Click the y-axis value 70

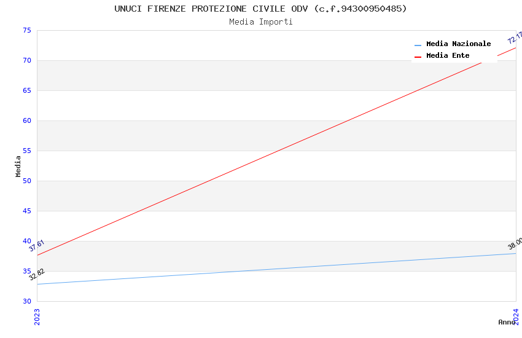[27, 60]
